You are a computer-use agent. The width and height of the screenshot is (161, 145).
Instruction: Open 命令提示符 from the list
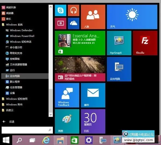click(25, 47)
